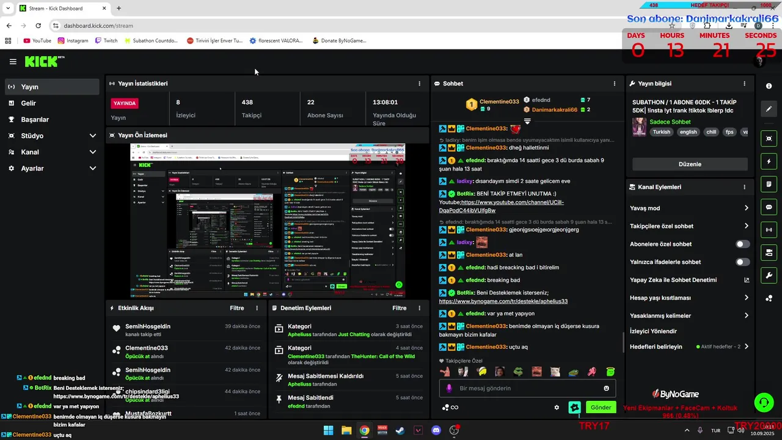The image size is (782, 440).
Task: Open Yapay Zeka ile Sohbet Denetimi external link
Action: (746, 280)
